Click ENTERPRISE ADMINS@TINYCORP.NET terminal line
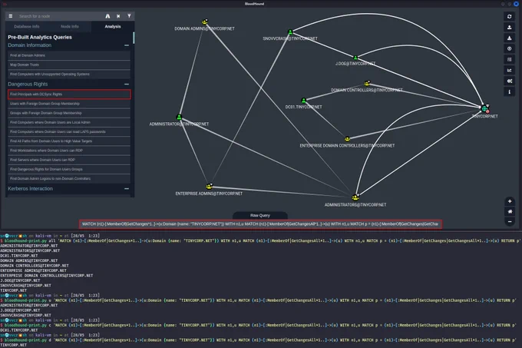Screen dimensions: 522x348 click(x=33, y=270)
